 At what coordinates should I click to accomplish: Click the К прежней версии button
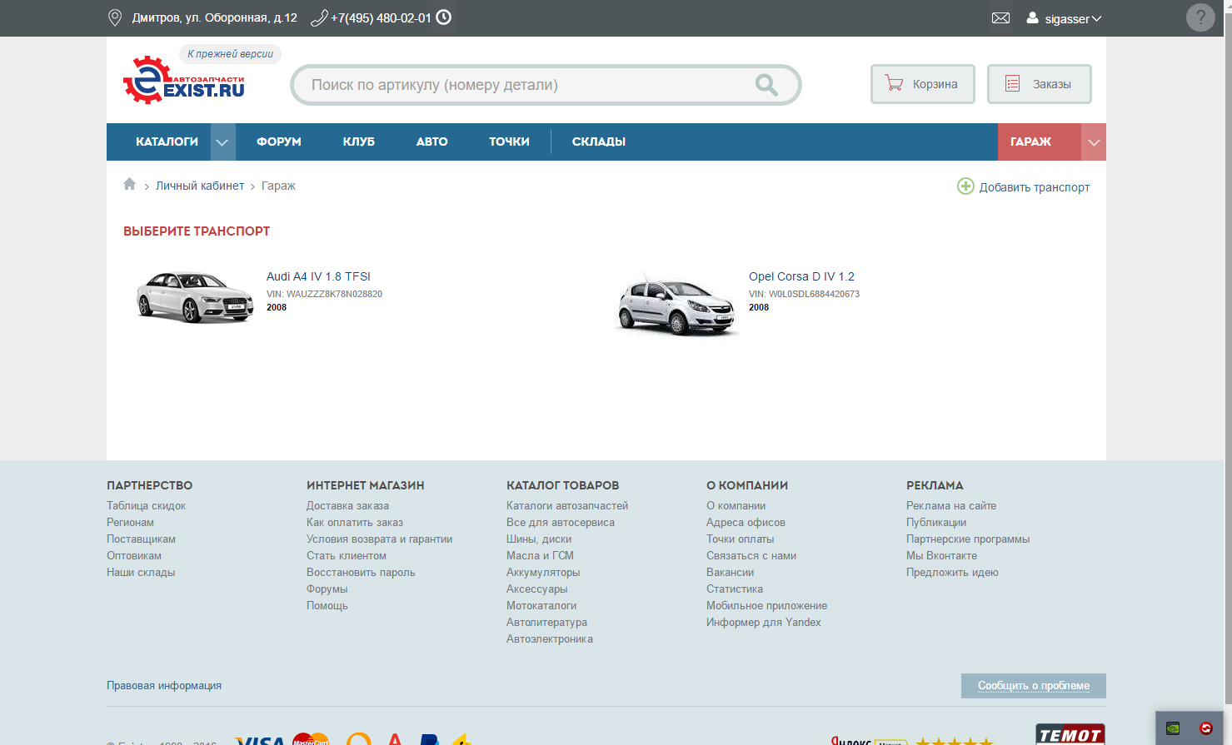click(x=230, y=54)
